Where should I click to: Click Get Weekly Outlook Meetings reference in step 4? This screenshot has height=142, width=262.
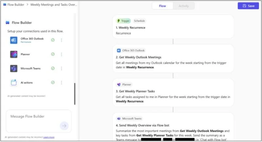click(x=202, y=131)
